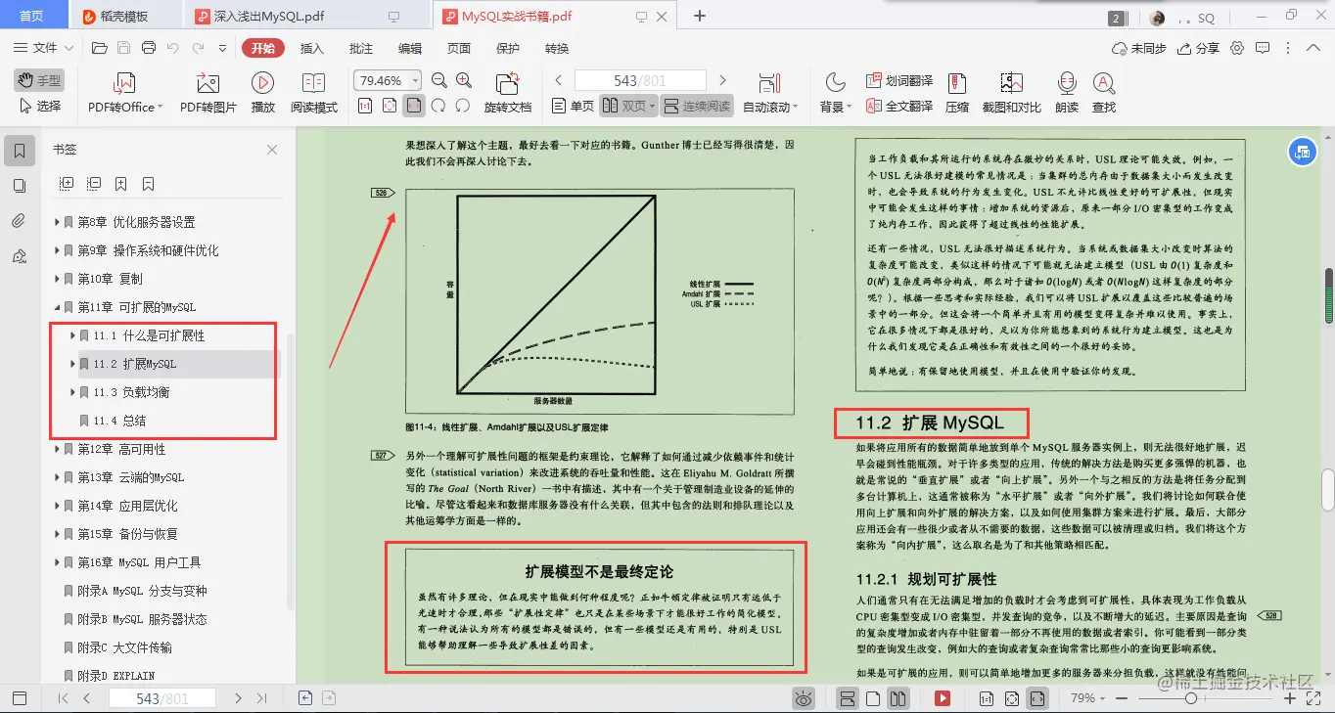
Task: Toggle 连续阅读 continuous reading
Action: click(697, 106)
